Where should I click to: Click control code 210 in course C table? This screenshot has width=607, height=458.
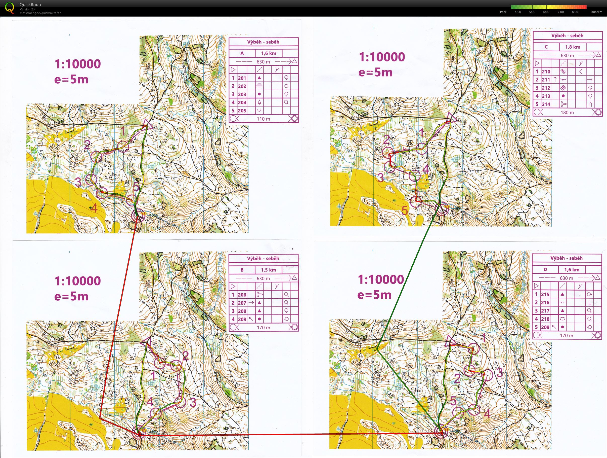546,72
